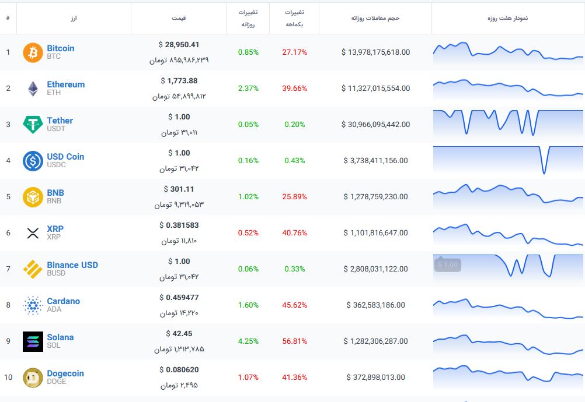585x402 pixels.
Task: Click BNB price $ 301.11
Action: [179, 189]
